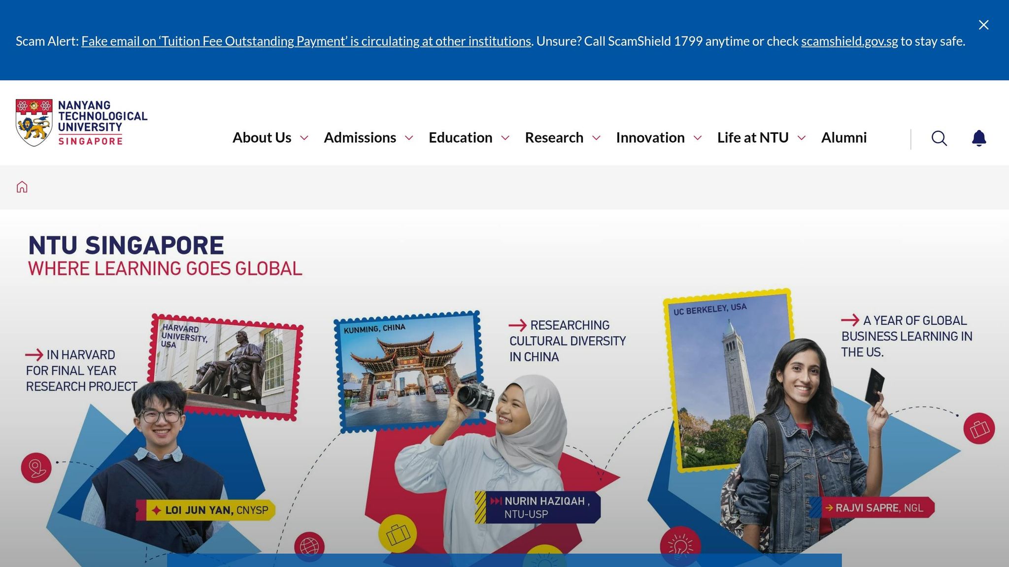Click the NTU crest logo
The width and height of the screenshot is (1009, 567).
coord(34,123)
